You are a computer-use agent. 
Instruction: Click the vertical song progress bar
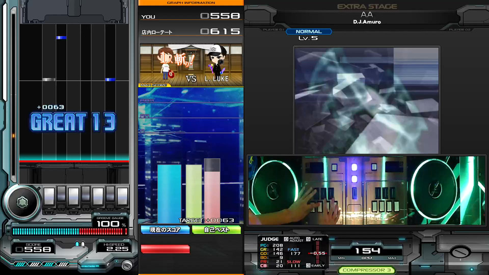pos(13,95)
